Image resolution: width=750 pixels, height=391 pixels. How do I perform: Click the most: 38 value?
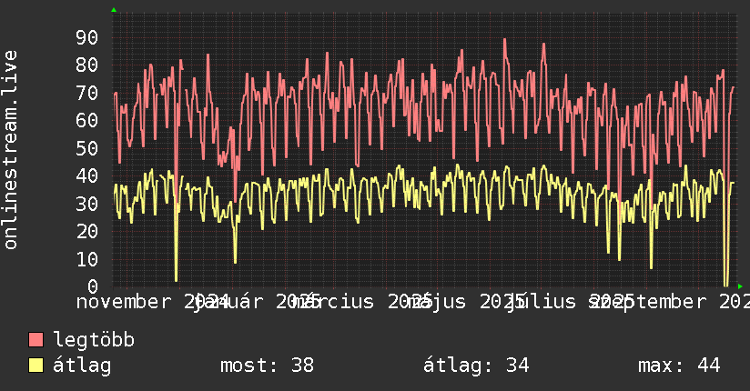click(267, 366)
